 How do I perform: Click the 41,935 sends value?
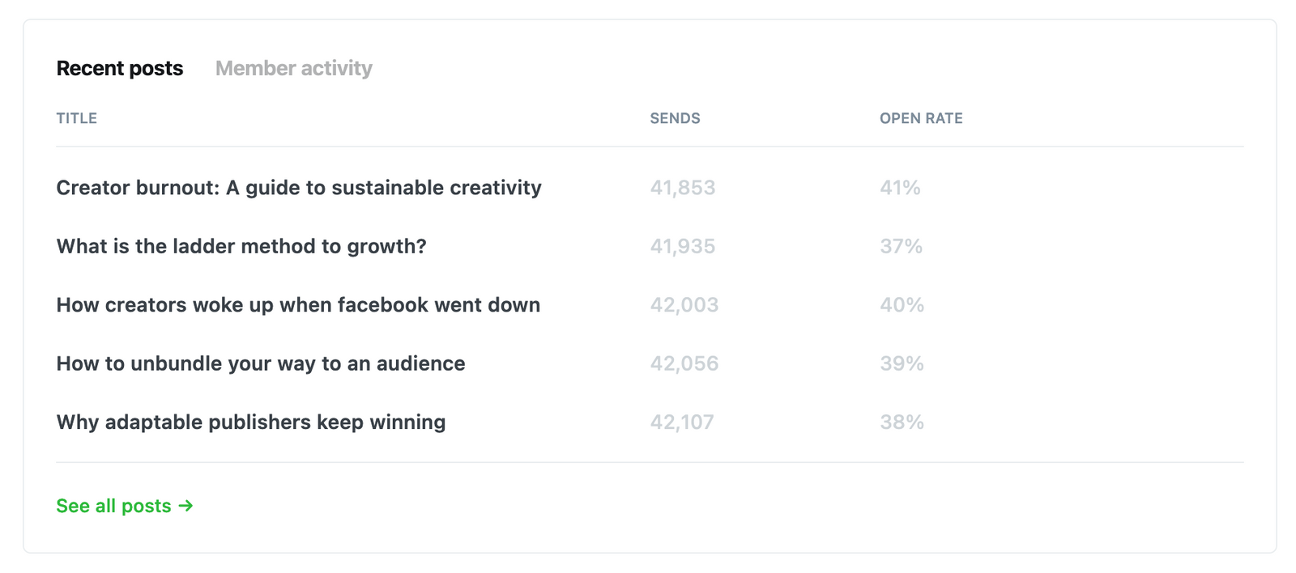coord(682,246)
